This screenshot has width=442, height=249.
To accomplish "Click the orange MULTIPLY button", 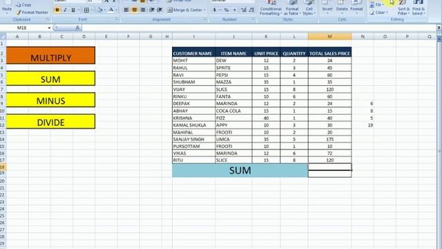I will point(50,55).
